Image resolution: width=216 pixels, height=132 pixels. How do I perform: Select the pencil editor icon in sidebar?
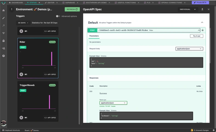point(4,18)
